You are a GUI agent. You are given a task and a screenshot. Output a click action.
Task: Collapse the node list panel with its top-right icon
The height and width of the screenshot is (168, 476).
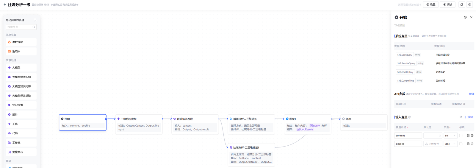(35, 20)
